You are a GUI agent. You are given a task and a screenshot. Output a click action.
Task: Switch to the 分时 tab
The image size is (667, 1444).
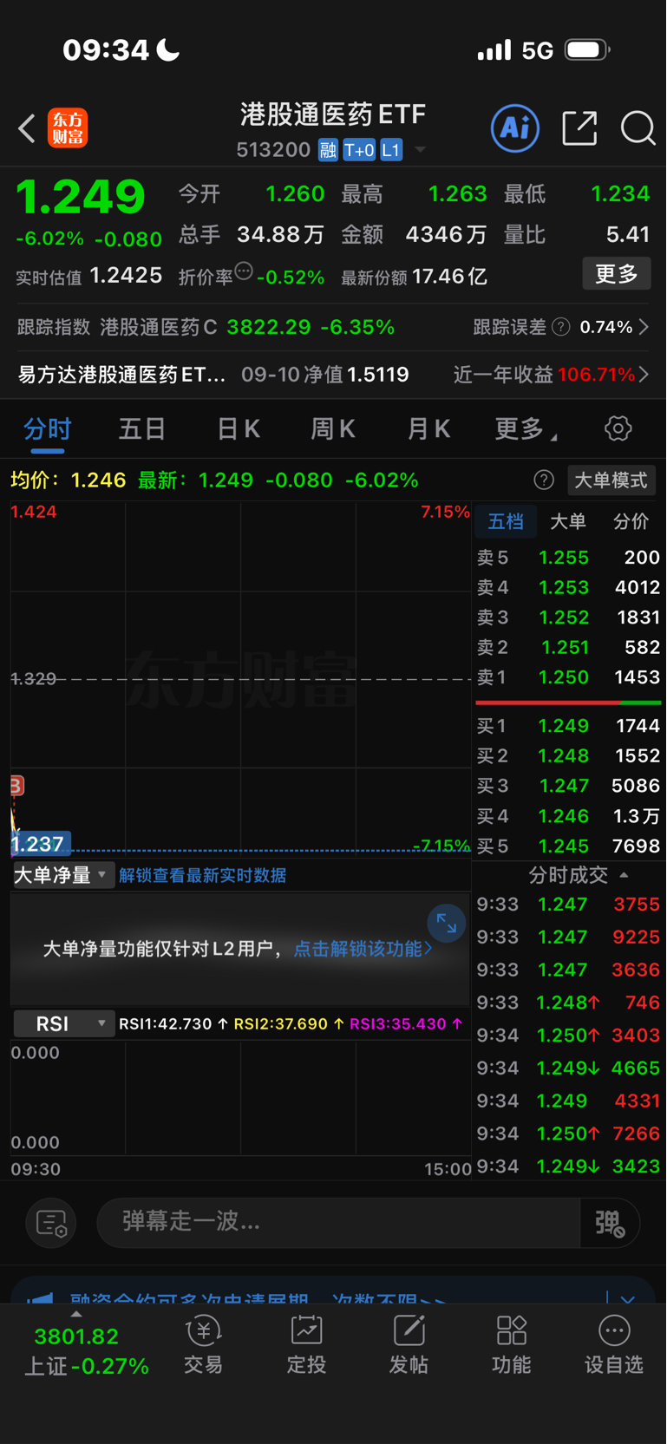(48, 428)
